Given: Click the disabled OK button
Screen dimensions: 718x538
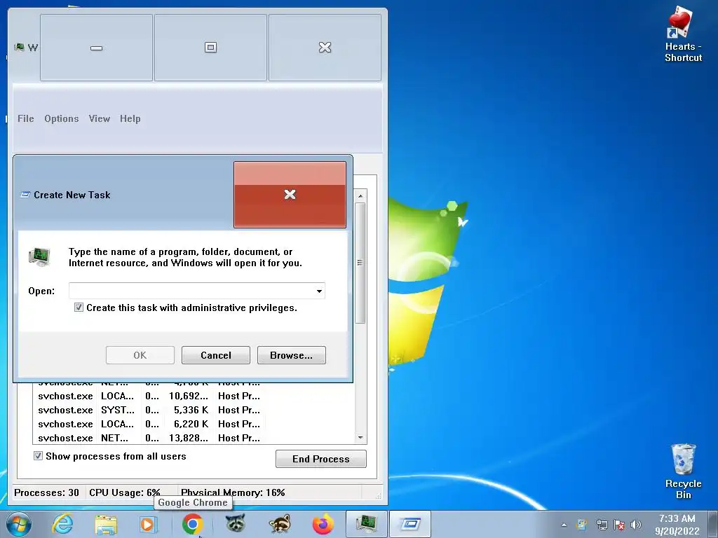Looking at the screenshot, I should (140, 355).
